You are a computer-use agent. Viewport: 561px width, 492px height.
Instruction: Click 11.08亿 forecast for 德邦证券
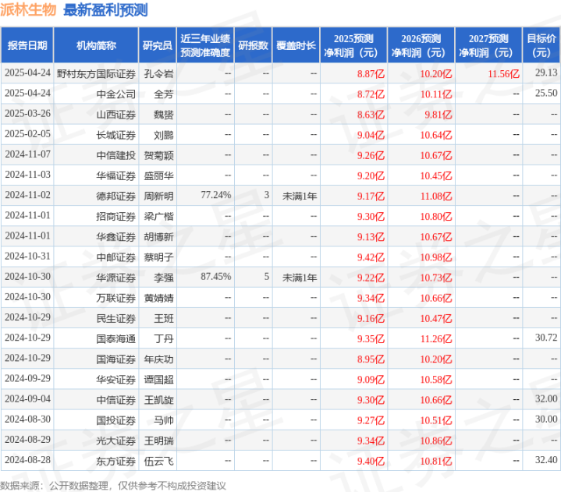click(x=436, y=196)
